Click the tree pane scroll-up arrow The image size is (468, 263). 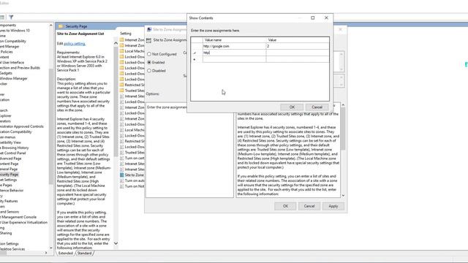[50, 26]
